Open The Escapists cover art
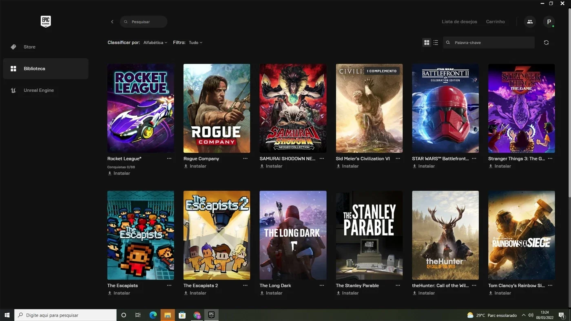The width and height of the screenshot is (571, 321). (141, 235)
